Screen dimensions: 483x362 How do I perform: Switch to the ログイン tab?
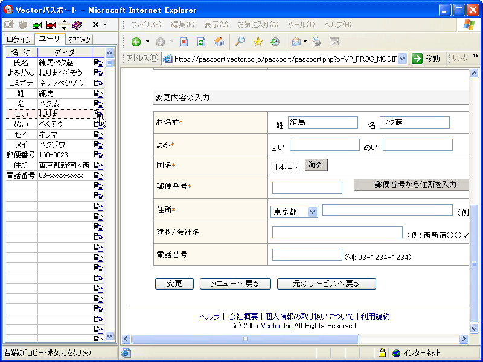[19, 39]
